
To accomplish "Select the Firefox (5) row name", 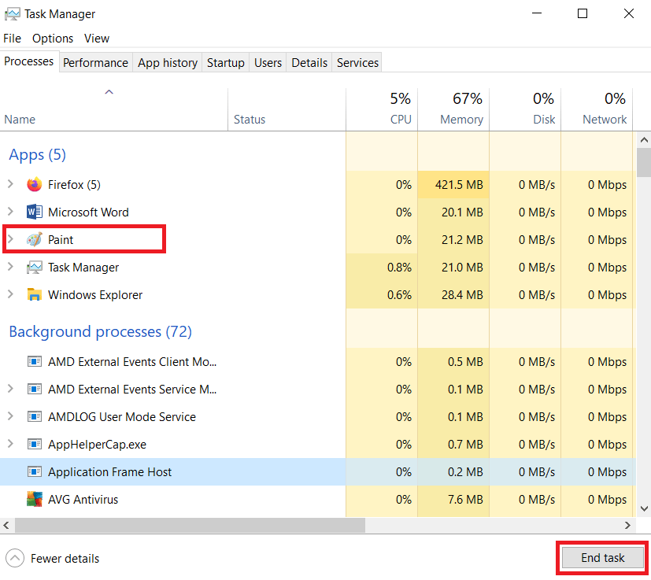I will click(74, 184).
